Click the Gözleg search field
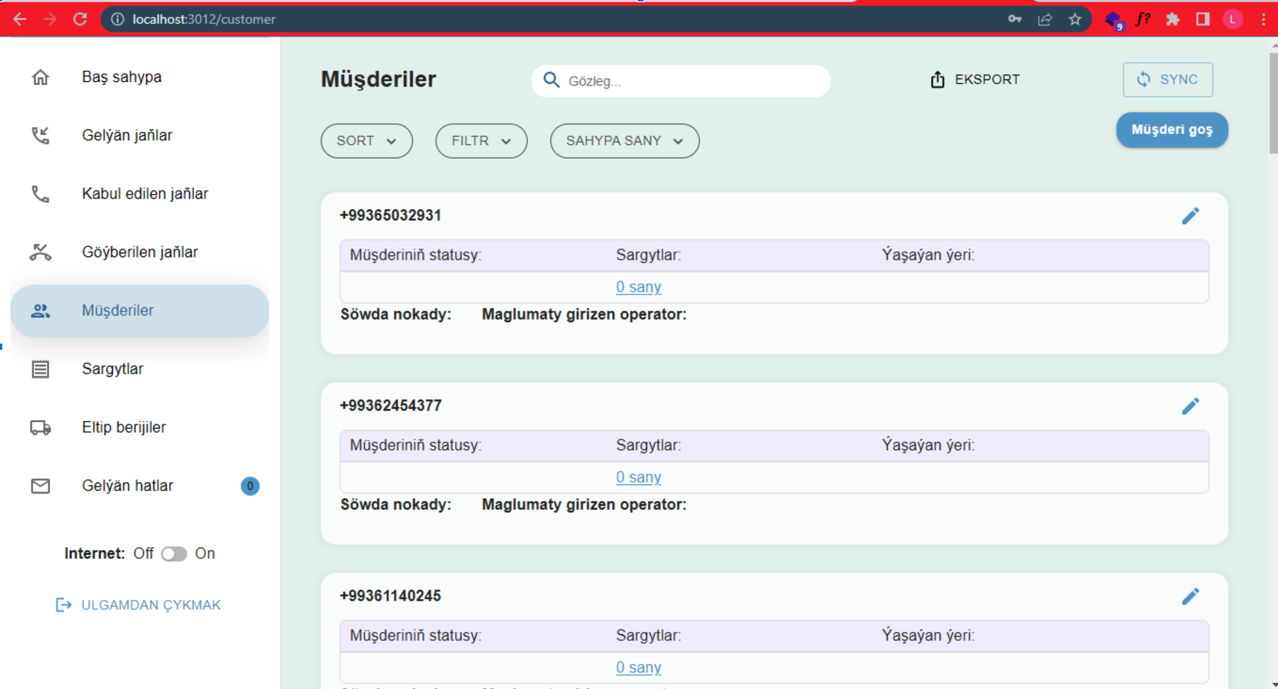The width and height of the screenshot is (1278, 689). (681, 81)
